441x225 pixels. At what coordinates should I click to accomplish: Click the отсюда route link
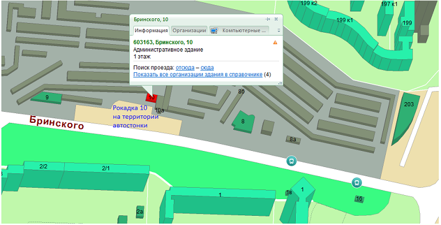[x=185, y=68]
